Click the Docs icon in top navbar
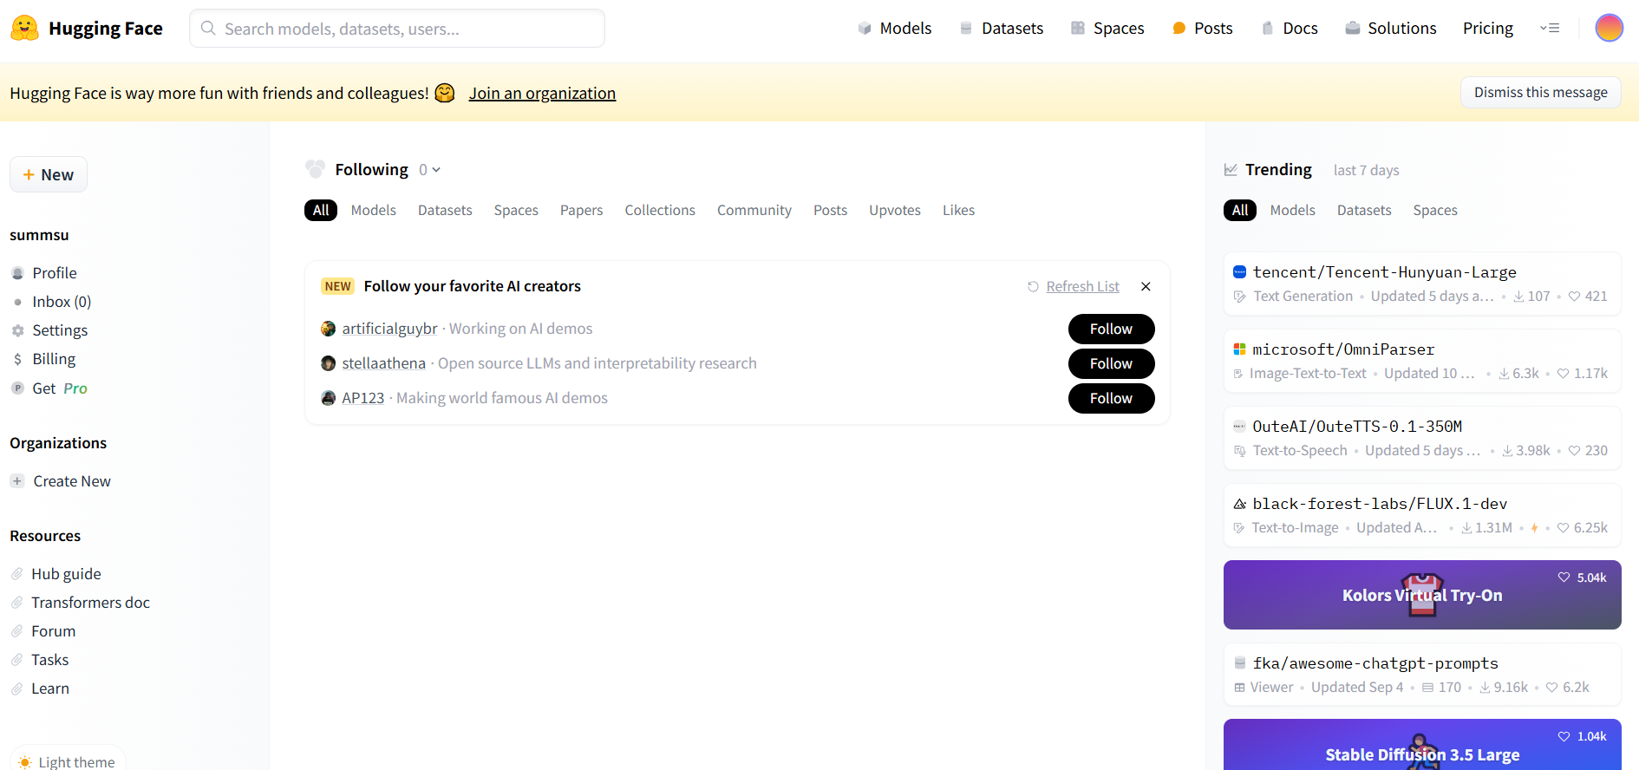Screen dimensions: 1639x770 click(1267, 28)
